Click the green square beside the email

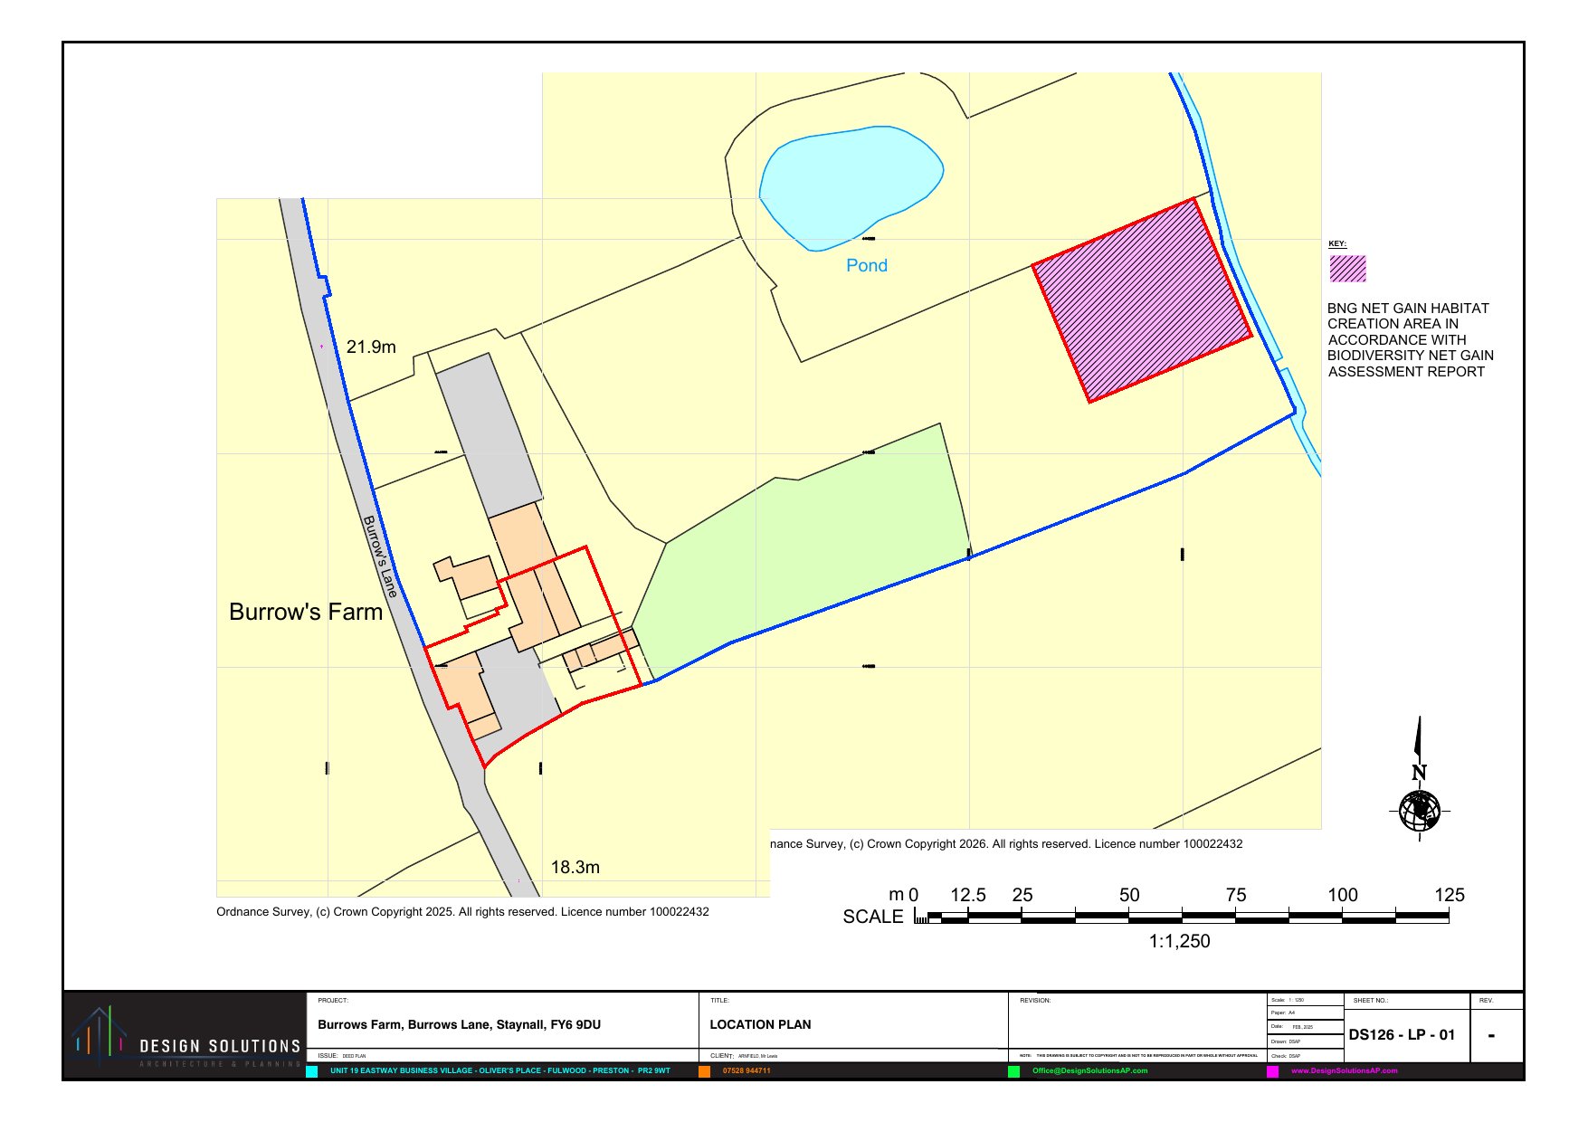tap(1013, 1071)
